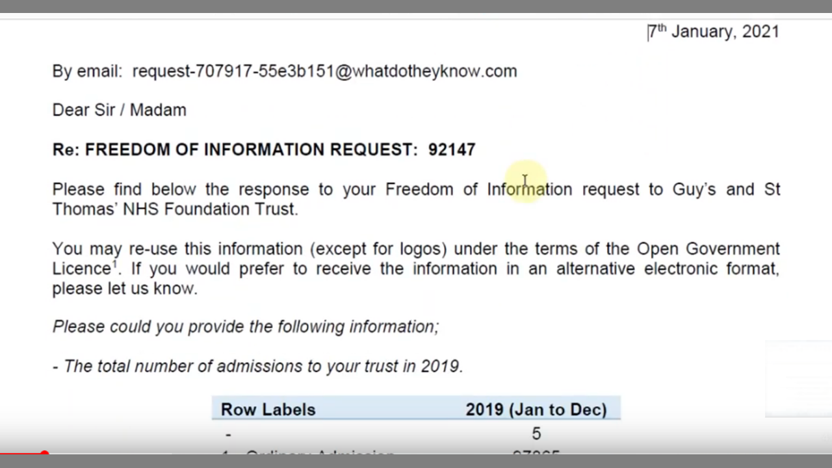Open footnote 1 superscript after 'Licence'
Screen dimensions: 832x468
click(114, 264)
